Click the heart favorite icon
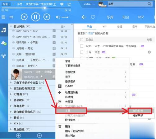156x139 pixels. pos(62,4)
